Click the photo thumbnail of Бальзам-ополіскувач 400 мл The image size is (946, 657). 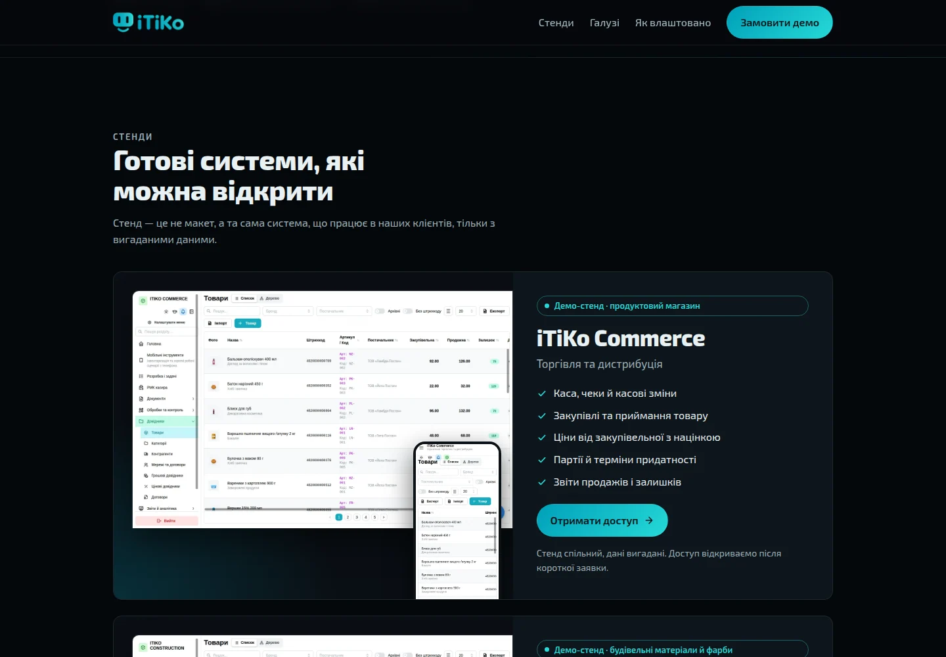(214, 361)
